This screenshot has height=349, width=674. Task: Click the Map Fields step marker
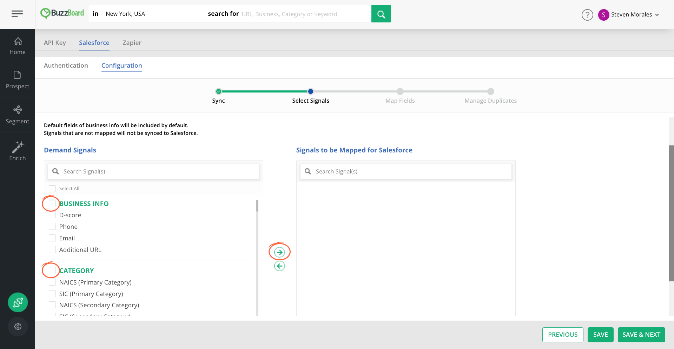pos(400,91)
